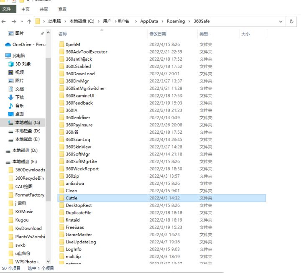Sort by the 修改日期 column header
301x273 pixels.
point(158,34)
